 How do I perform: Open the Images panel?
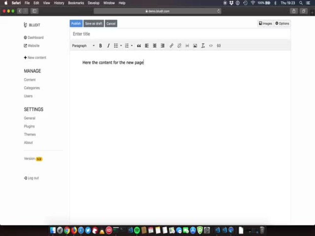tap(265, 23)
